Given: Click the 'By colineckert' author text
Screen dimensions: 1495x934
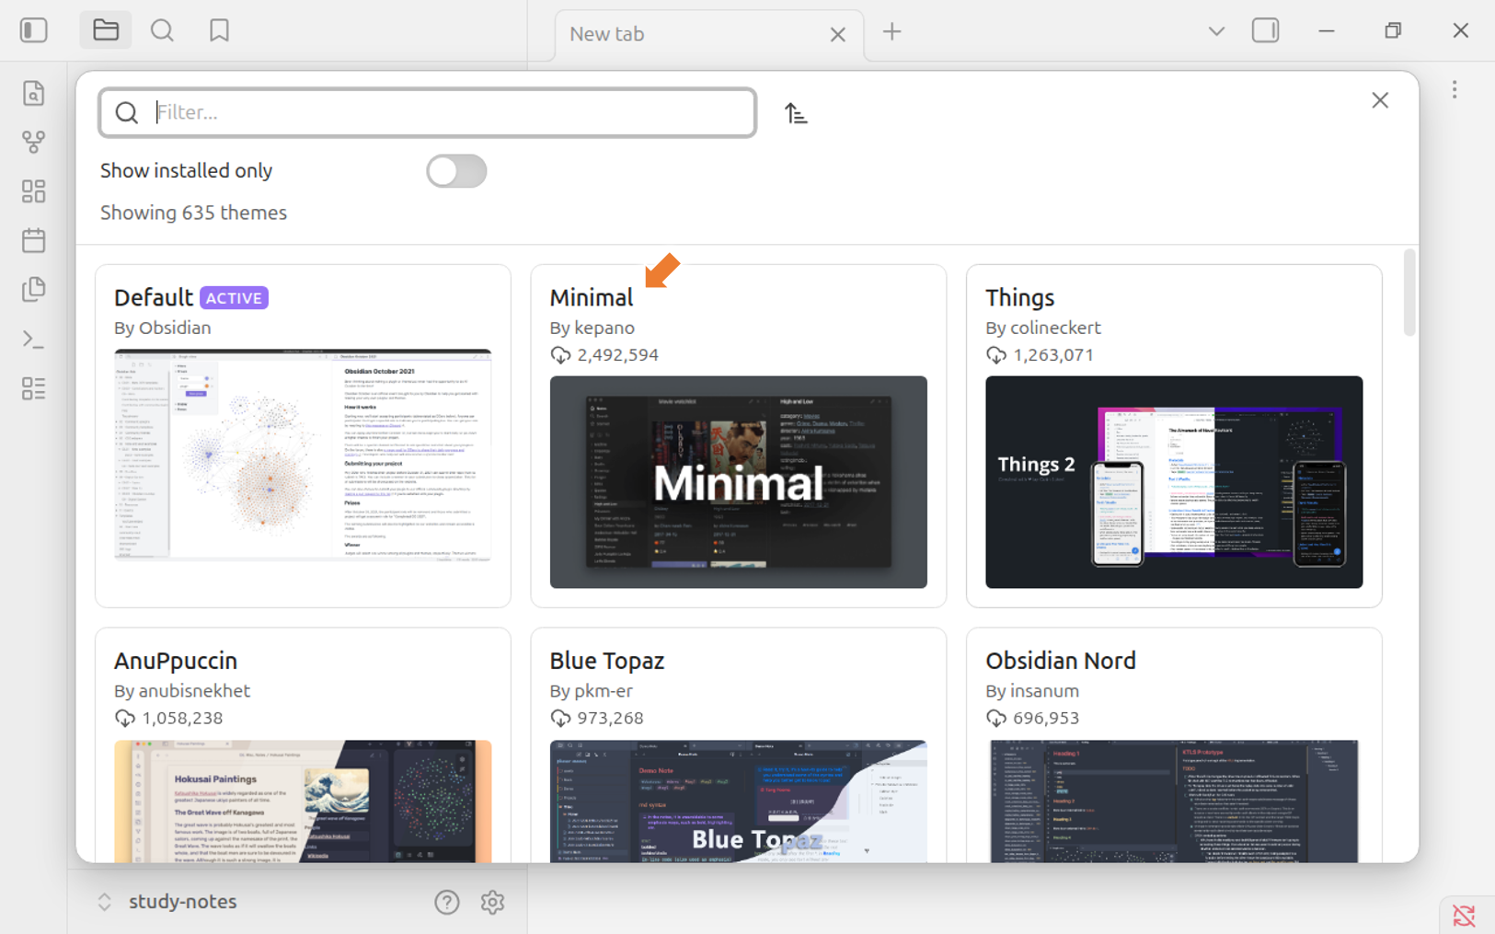Looking at the screenshot, I should (1043, 328).
